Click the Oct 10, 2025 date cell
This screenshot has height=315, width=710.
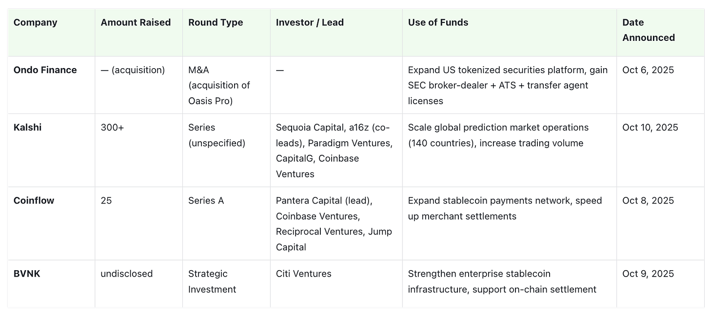tap(660, 150)
